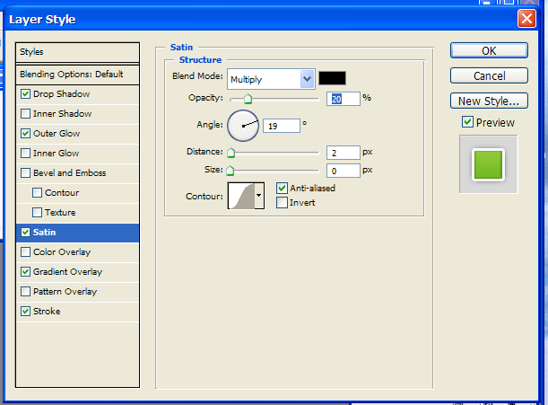Image resolution: width=548 pixels, height=405 pixels.
Task: Click the Cancel button
Action: 489,76
